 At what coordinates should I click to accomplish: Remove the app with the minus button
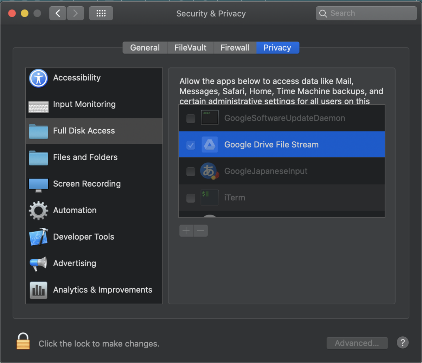pos(201,231)
